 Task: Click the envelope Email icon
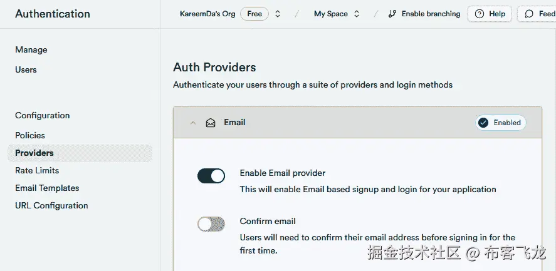click(x=211, y=123)
